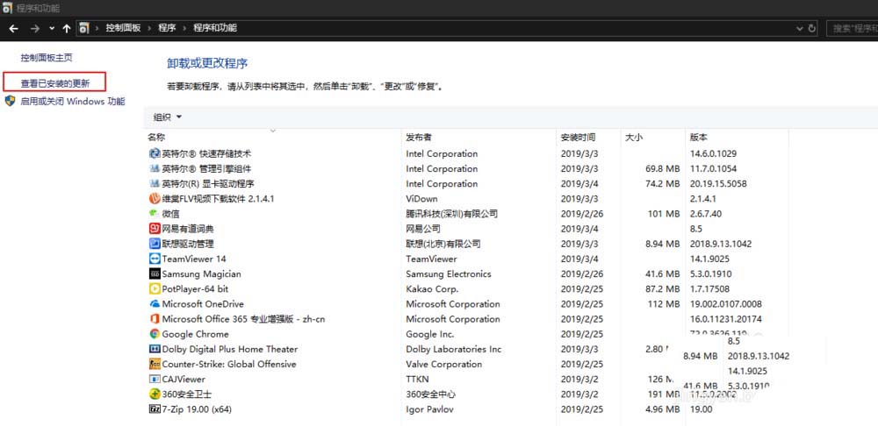Click the shield icon beside Windows 功能
The width and height of the screenshot is (878, 426).
[10, 101]
